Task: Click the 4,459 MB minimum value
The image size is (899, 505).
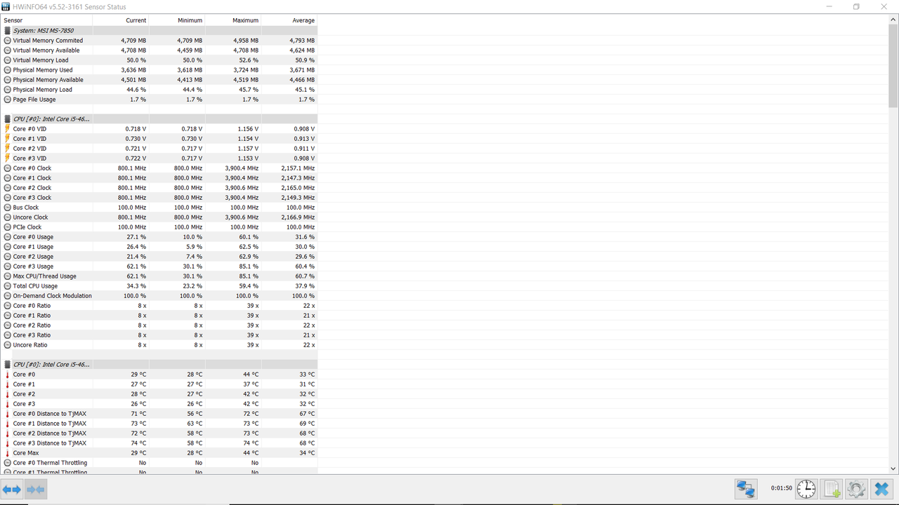Action: (190, 50)
